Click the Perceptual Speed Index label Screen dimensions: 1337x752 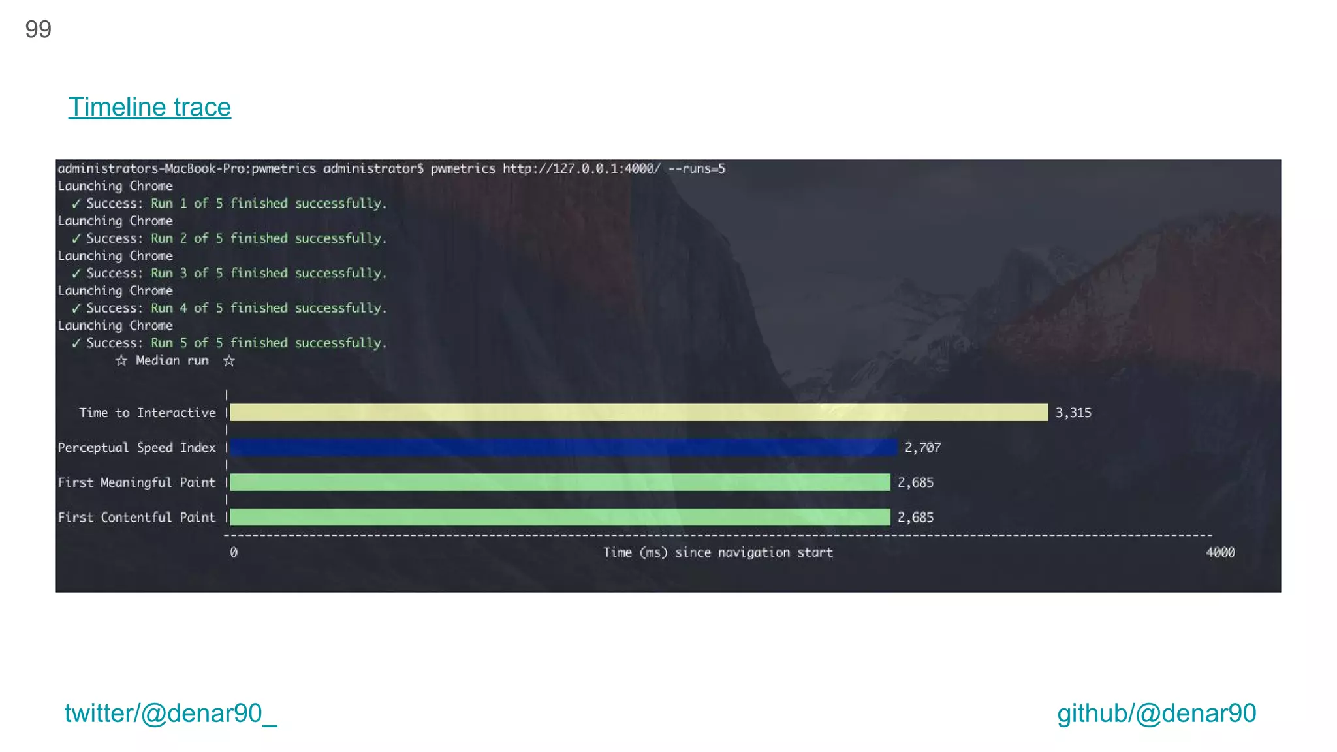point(136,448)
